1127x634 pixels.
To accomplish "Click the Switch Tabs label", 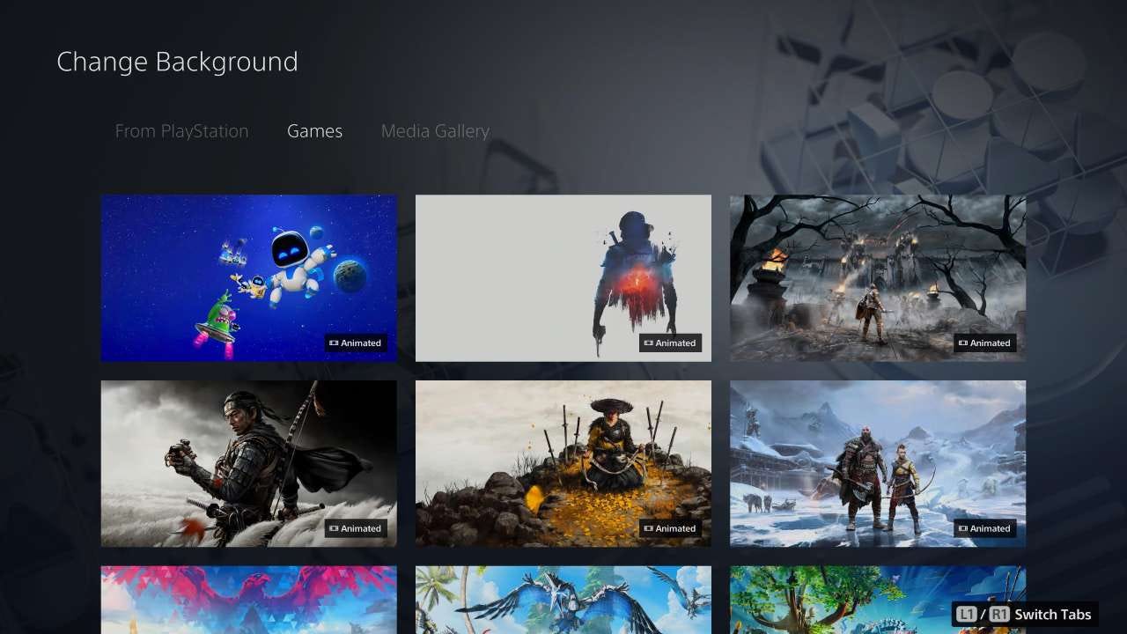I will tap(1053, 614).
